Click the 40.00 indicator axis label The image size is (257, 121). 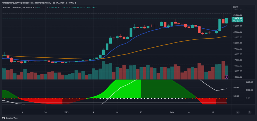pos(236,88)
